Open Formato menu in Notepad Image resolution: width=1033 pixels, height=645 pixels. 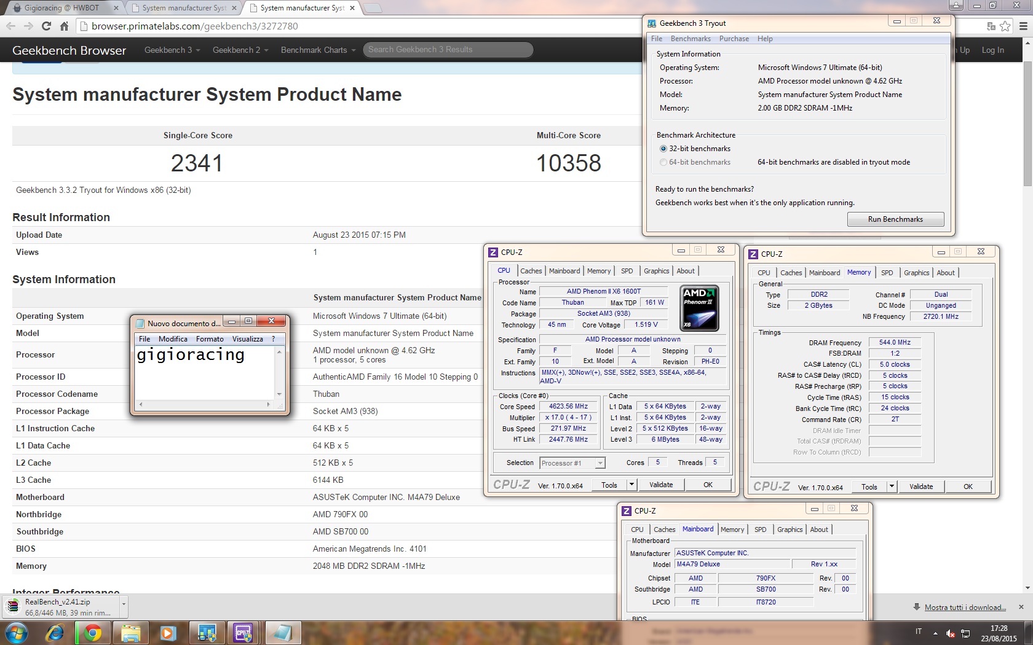click(x=210, y=339)
